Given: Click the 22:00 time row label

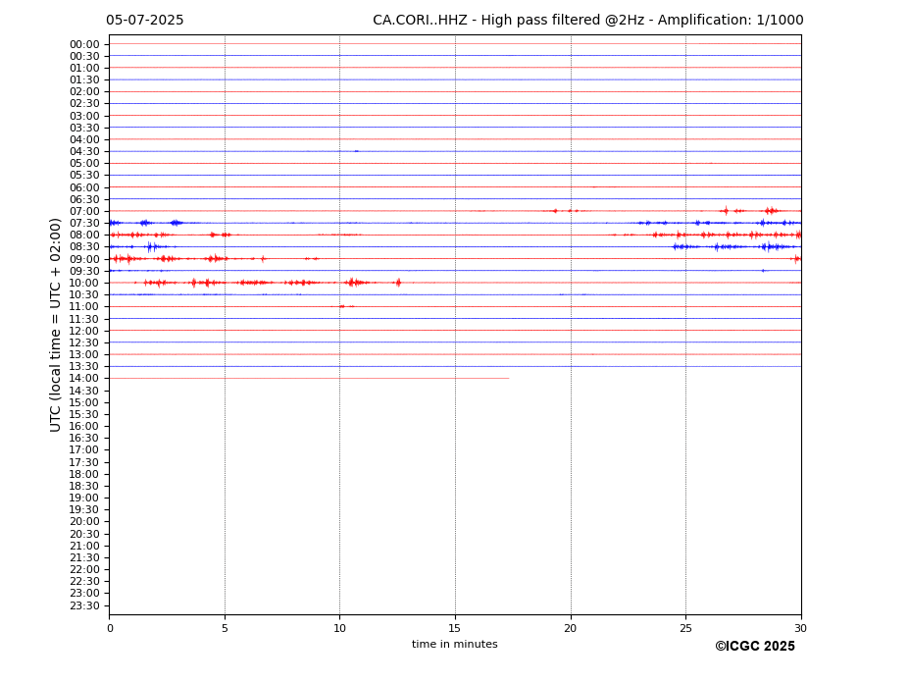Looking at the screenshot, I should [84, 570].
